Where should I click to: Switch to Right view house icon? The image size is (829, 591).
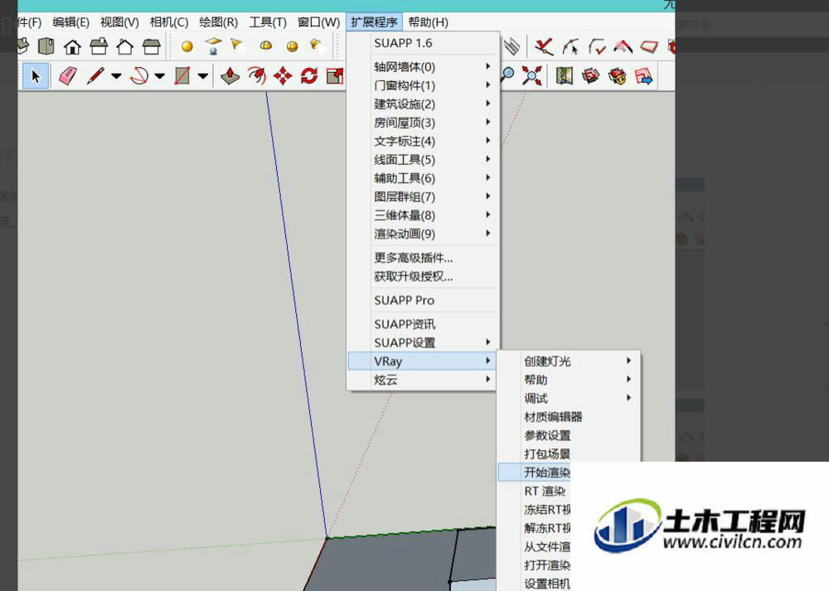point(99,47)
